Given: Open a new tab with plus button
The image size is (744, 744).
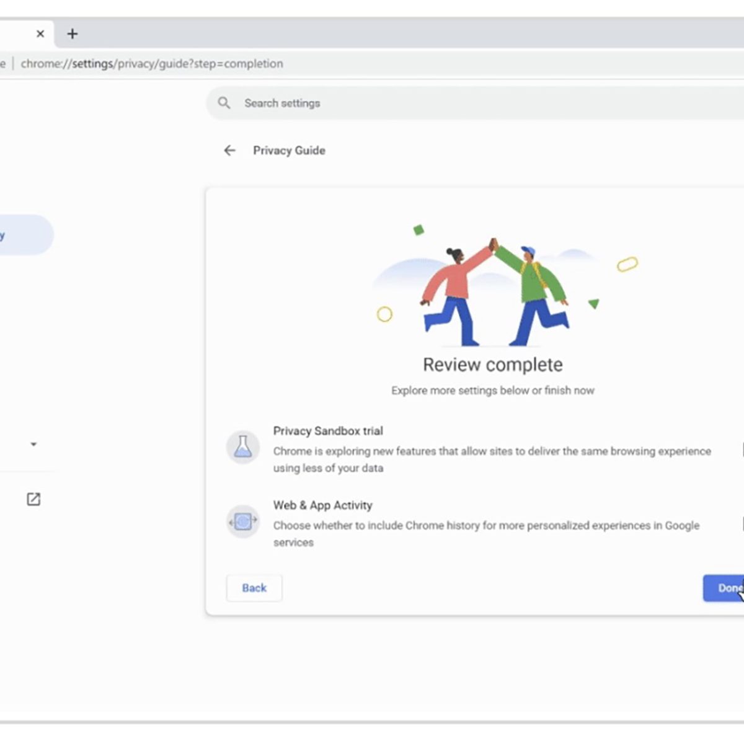Looking at the screenshot, I should tap(73, 34).
